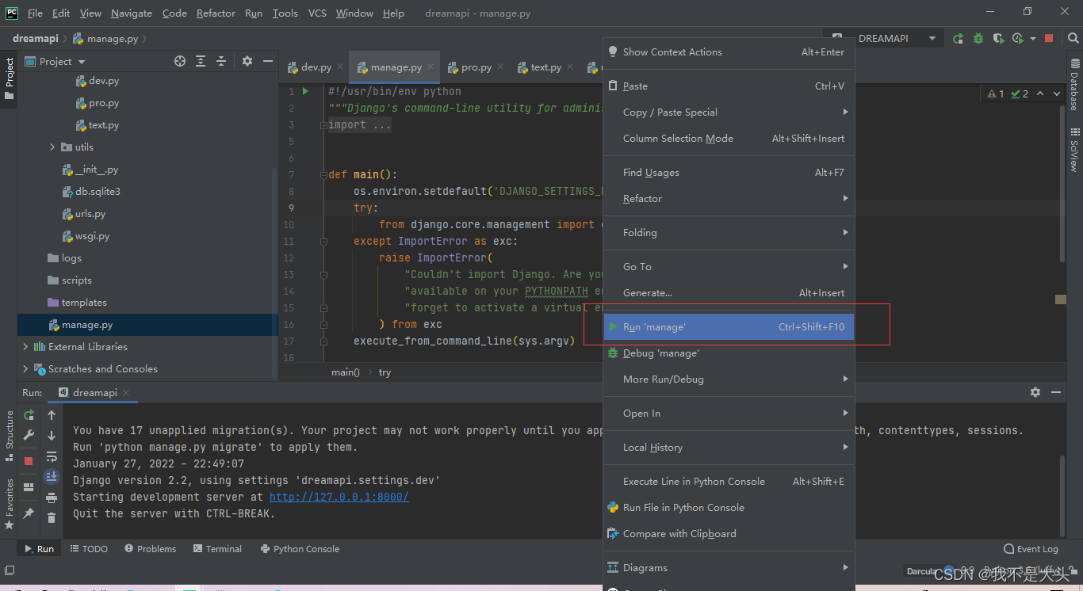Pin the Run tab using pin icon

coord(28,513)
